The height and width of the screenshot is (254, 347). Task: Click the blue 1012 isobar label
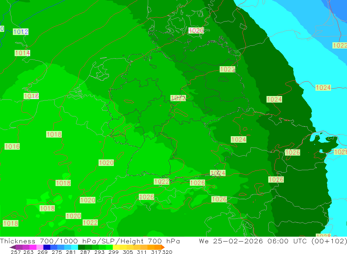[20, 32]
